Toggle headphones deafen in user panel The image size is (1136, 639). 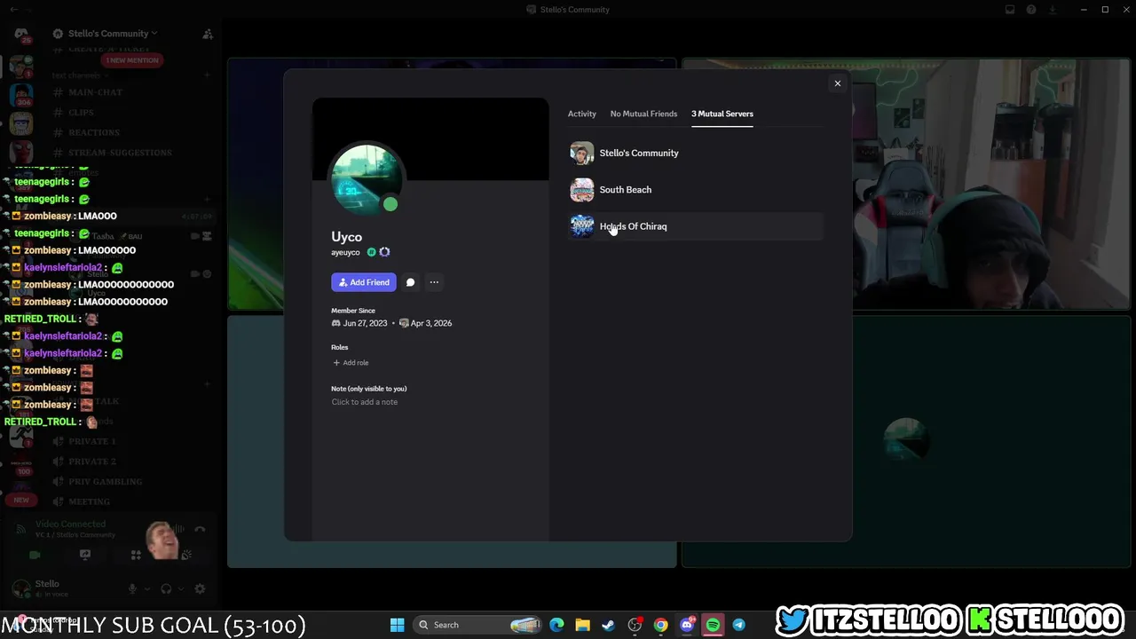coord(166,588)
